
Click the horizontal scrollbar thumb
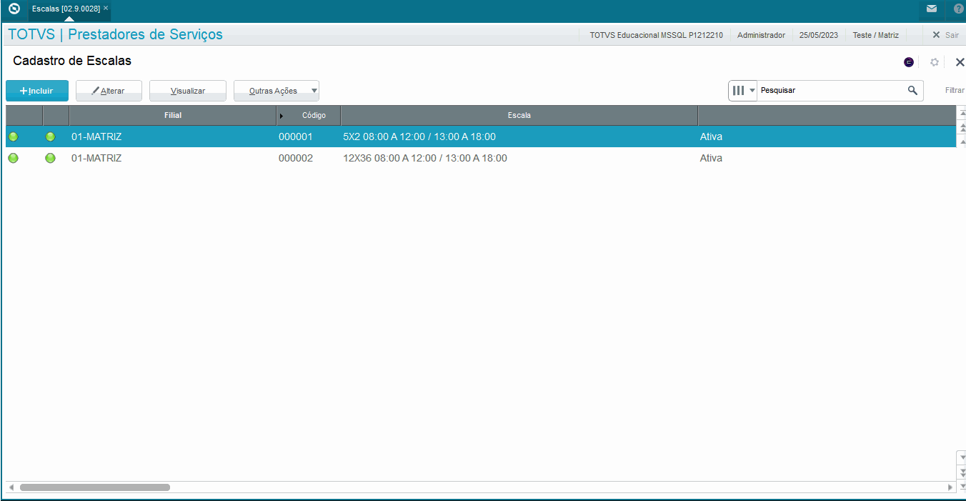coord(95,487)
